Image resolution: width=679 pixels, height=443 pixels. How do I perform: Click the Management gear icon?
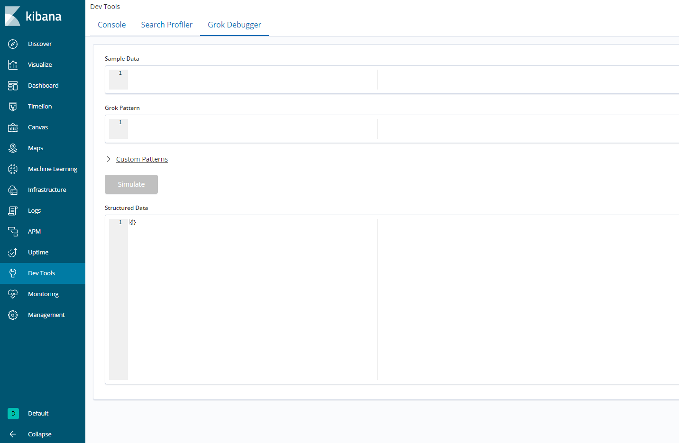tap(13, 315)
